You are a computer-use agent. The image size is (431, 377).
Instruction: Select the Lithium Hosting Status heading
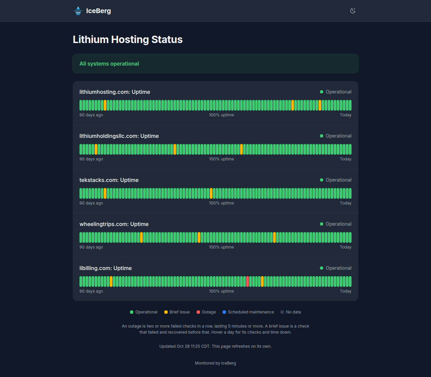coord(128,39)
